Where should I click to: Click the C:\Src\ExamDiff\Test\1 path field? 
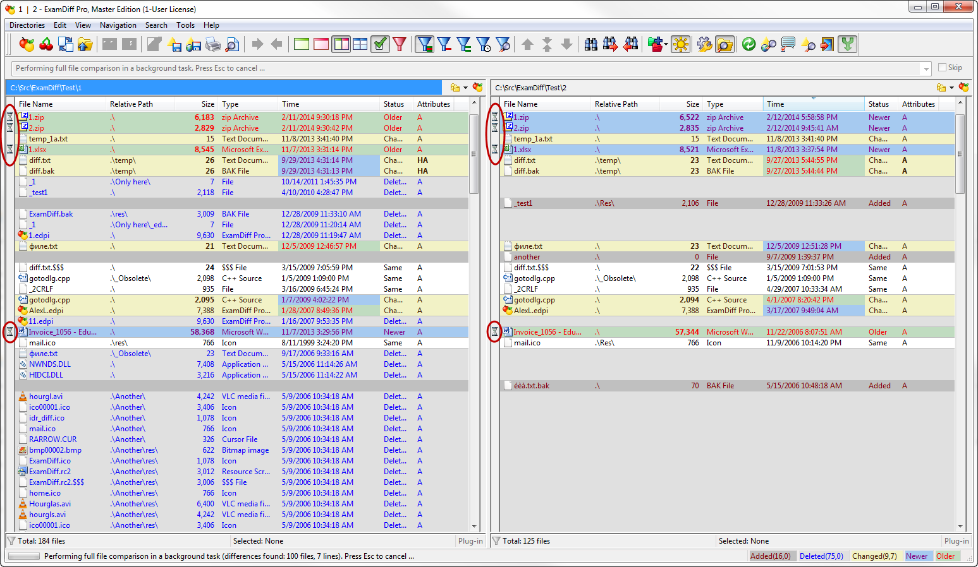tap(224, 88)
